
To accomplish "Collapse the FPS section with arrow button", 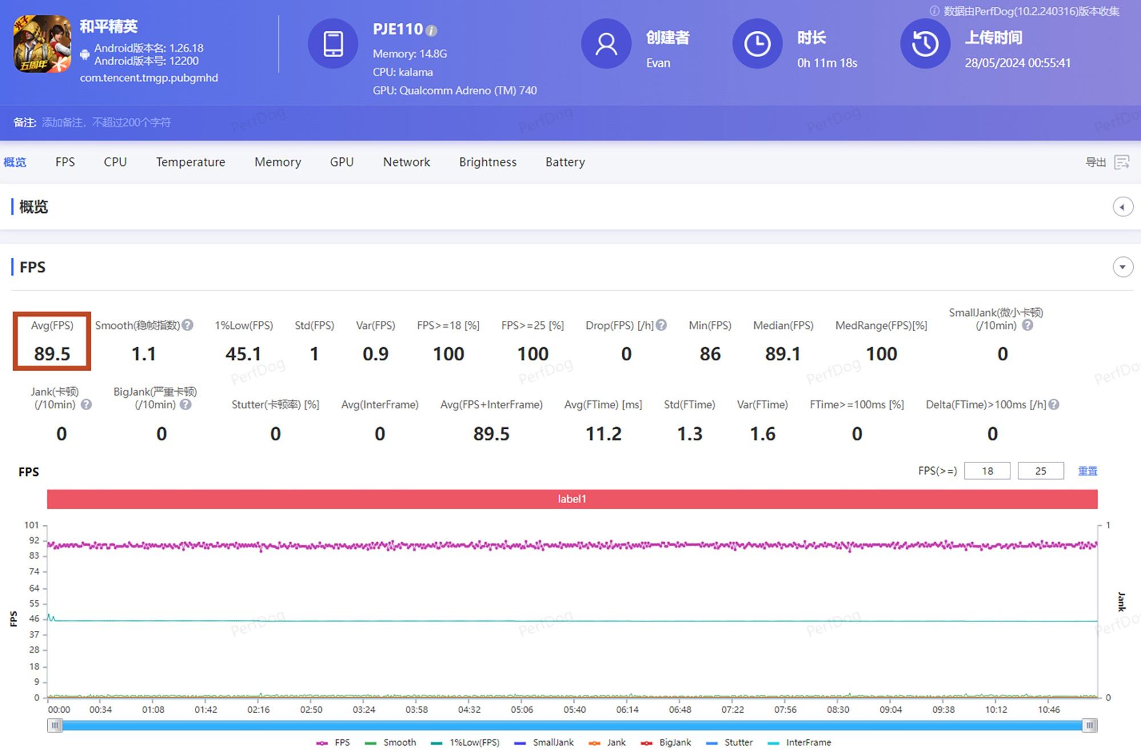I will [x=1123, y=267].
